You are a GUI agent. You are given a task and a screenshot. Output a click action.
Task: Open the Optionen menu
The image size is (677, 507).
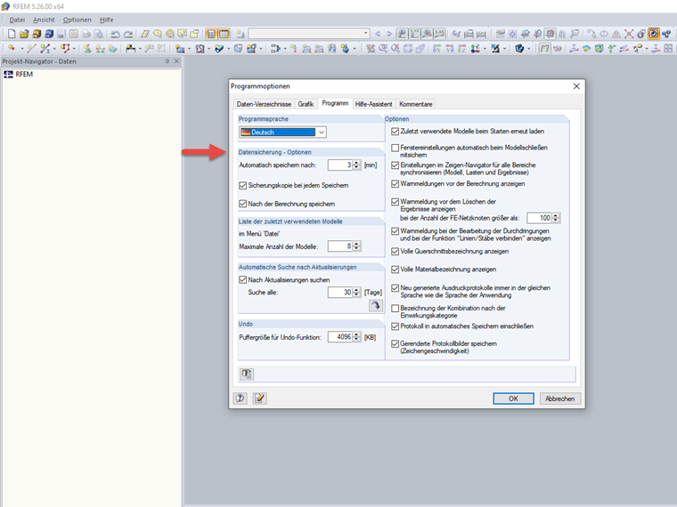(77, 20)
